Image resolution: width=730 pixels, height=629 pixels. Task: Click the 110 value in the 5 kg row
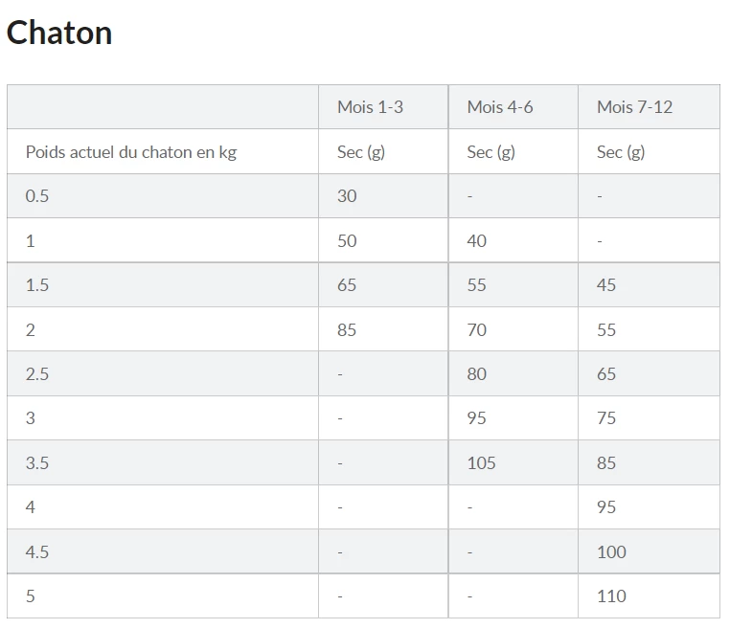click(611, 596)
